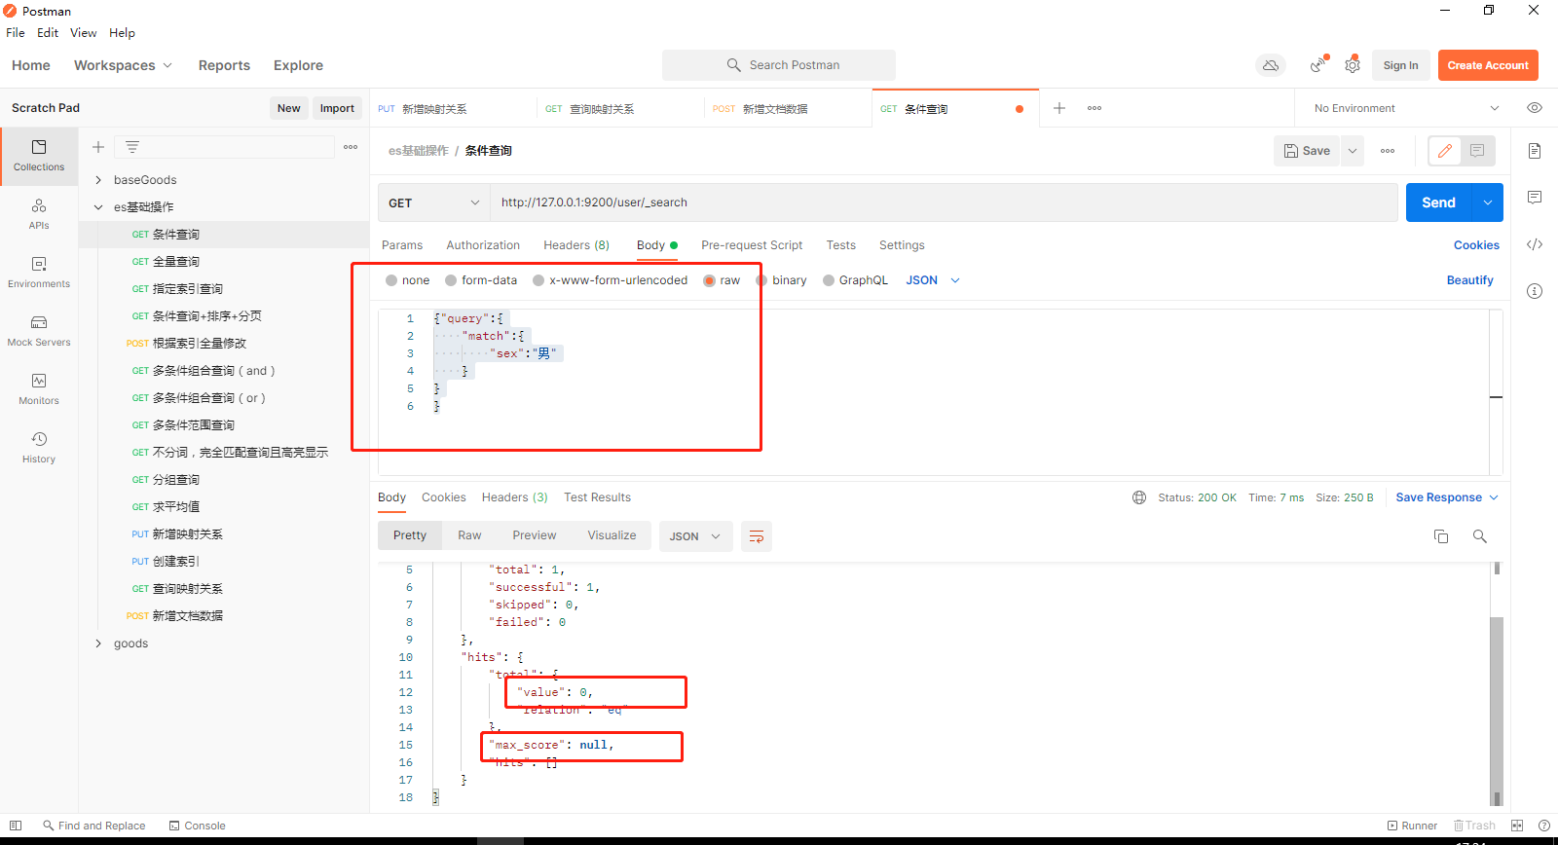Viewport: 1558px width, 845px height.
Task: Open the comments icon in right sidebar
Action: click(x=1535, y=198)
